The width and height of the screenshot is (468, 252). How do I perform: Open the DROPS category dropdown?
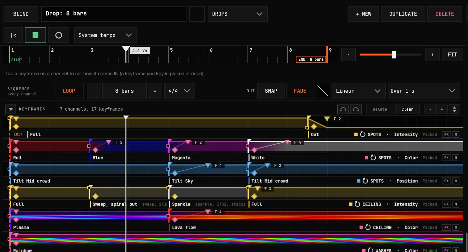237,14
